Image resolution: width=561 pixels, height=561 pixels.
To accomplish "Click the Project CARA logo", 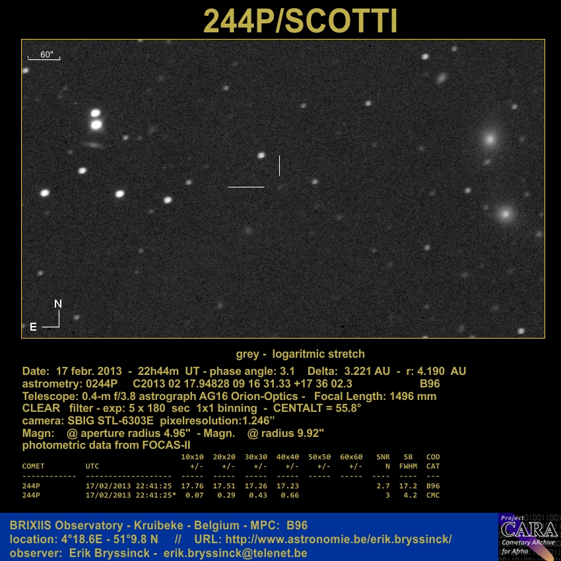I will pyautogui.click(x=529, y=537).
